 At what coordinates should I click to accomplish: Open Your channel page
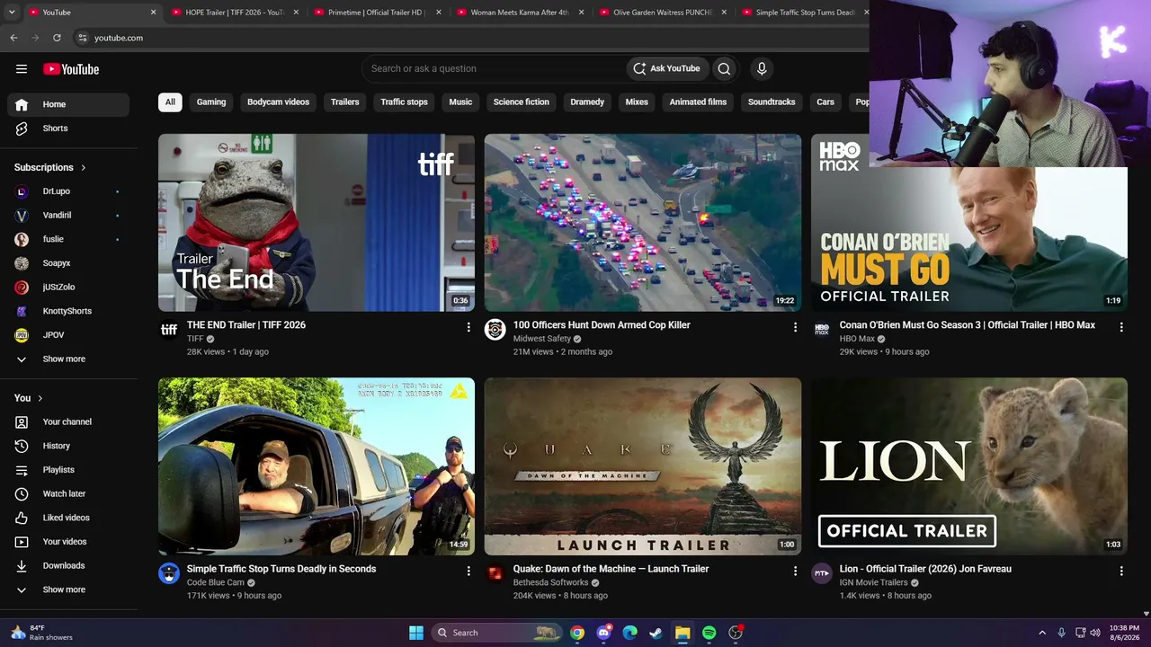click(x=68, y=422)
